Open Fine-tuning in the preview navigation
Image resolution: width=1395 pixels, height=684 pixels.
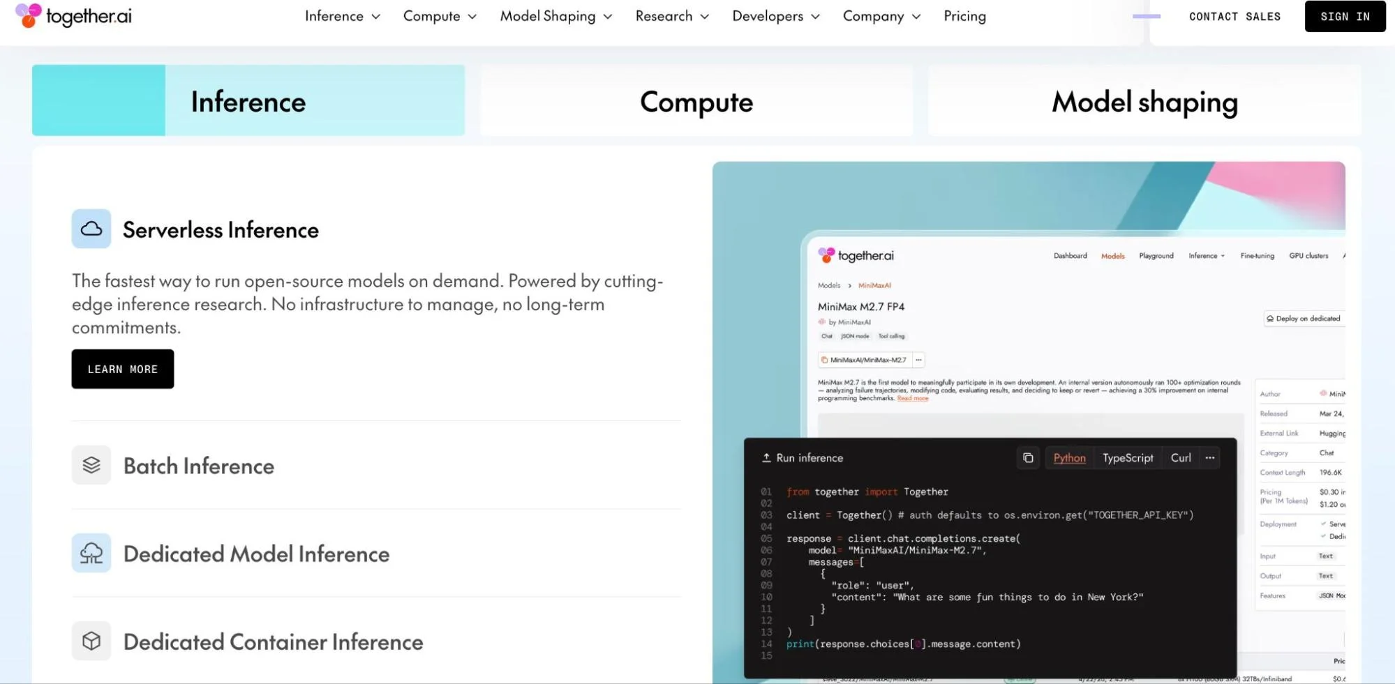[1257, 256]
